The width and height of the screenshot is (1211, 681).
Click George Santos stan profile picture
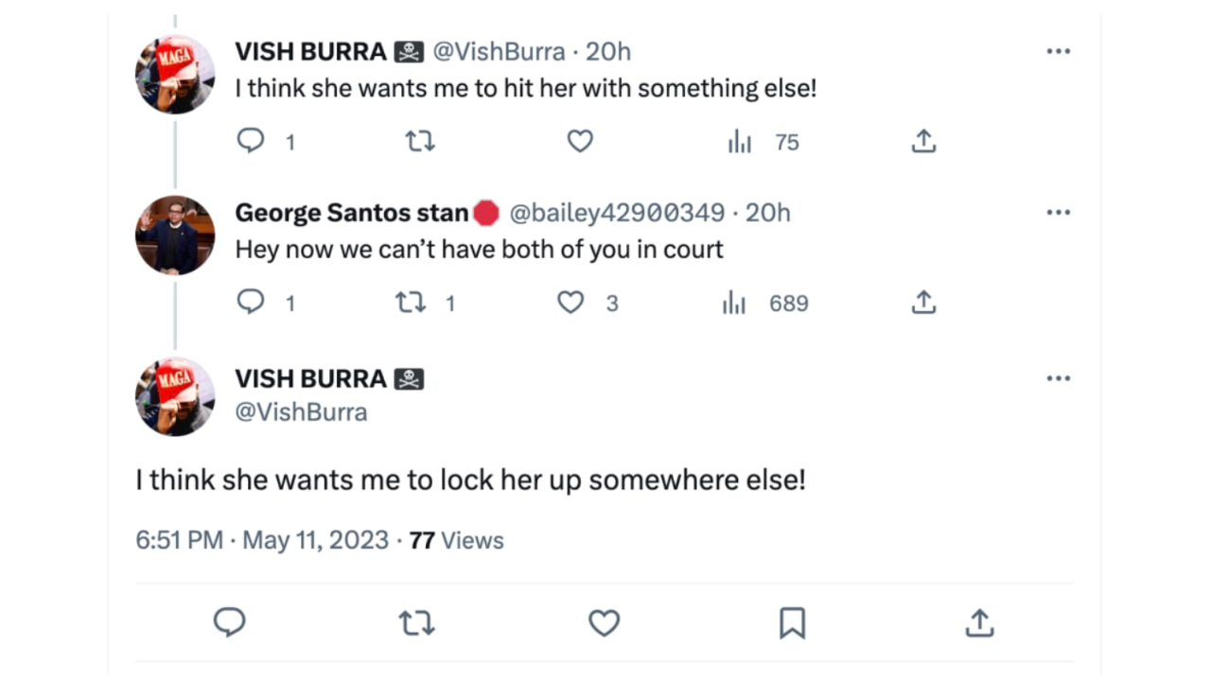pyautogui.click(x=175, y=236)
